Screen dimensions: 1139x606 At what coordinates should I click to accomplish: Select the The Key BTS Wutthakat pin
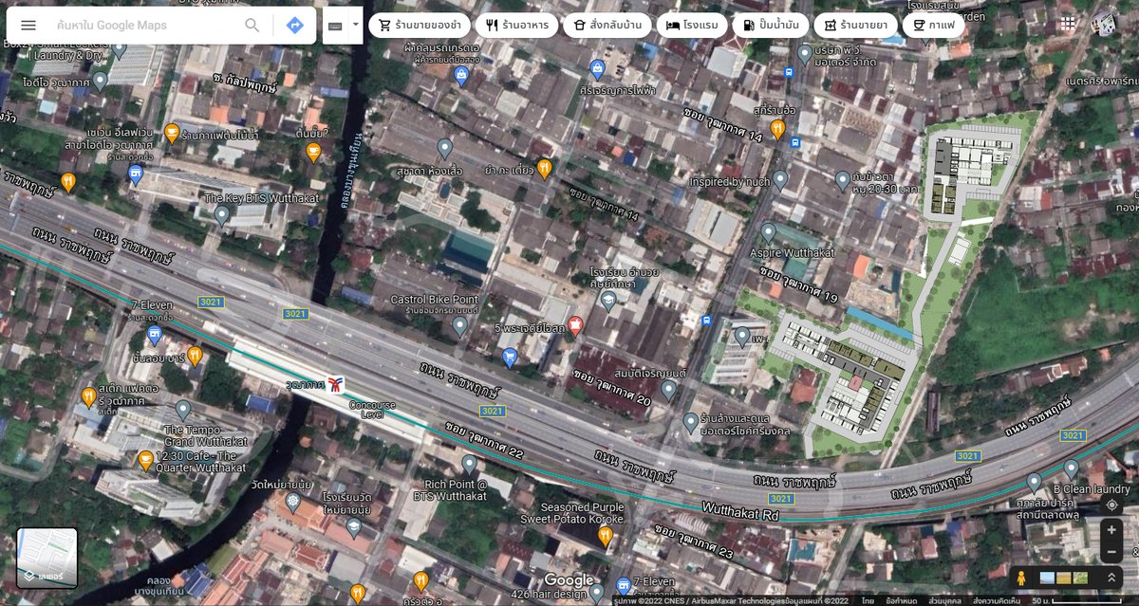[222, 216]
